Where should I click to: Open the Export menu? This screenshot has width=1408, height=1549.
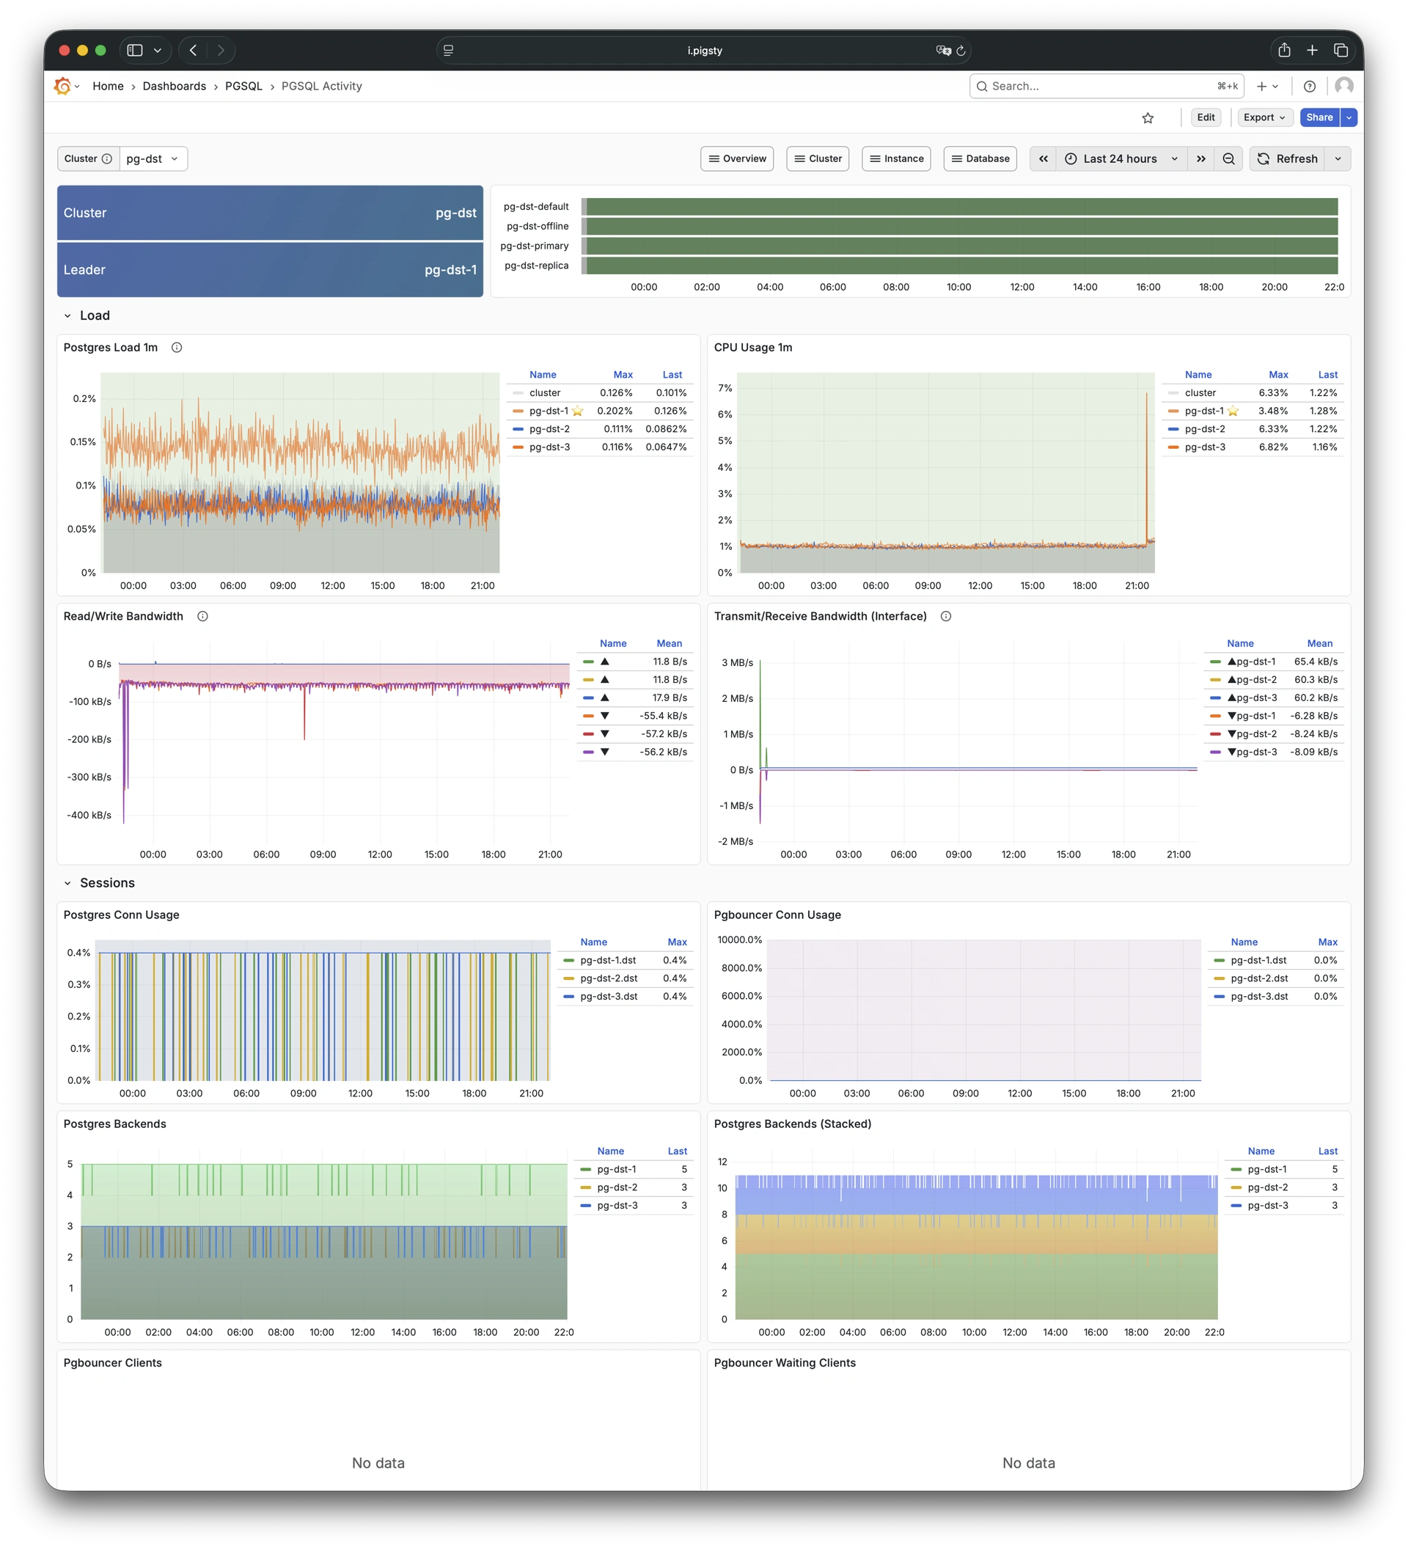1264,117
